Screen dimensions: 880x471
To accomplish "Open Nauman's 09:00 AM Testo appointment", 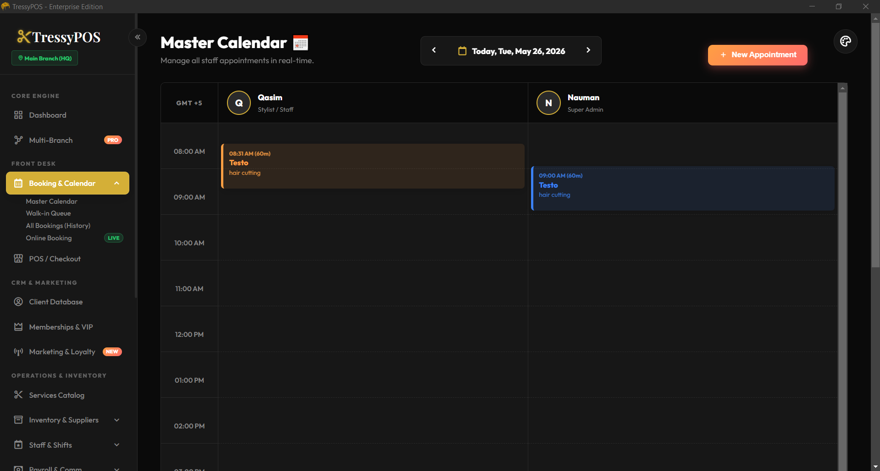I will 682,188.
